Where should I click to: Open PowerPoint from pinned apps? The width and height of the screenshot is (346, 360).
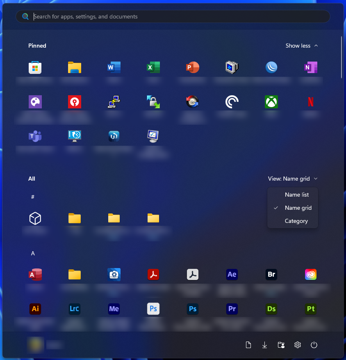[193, 67]
